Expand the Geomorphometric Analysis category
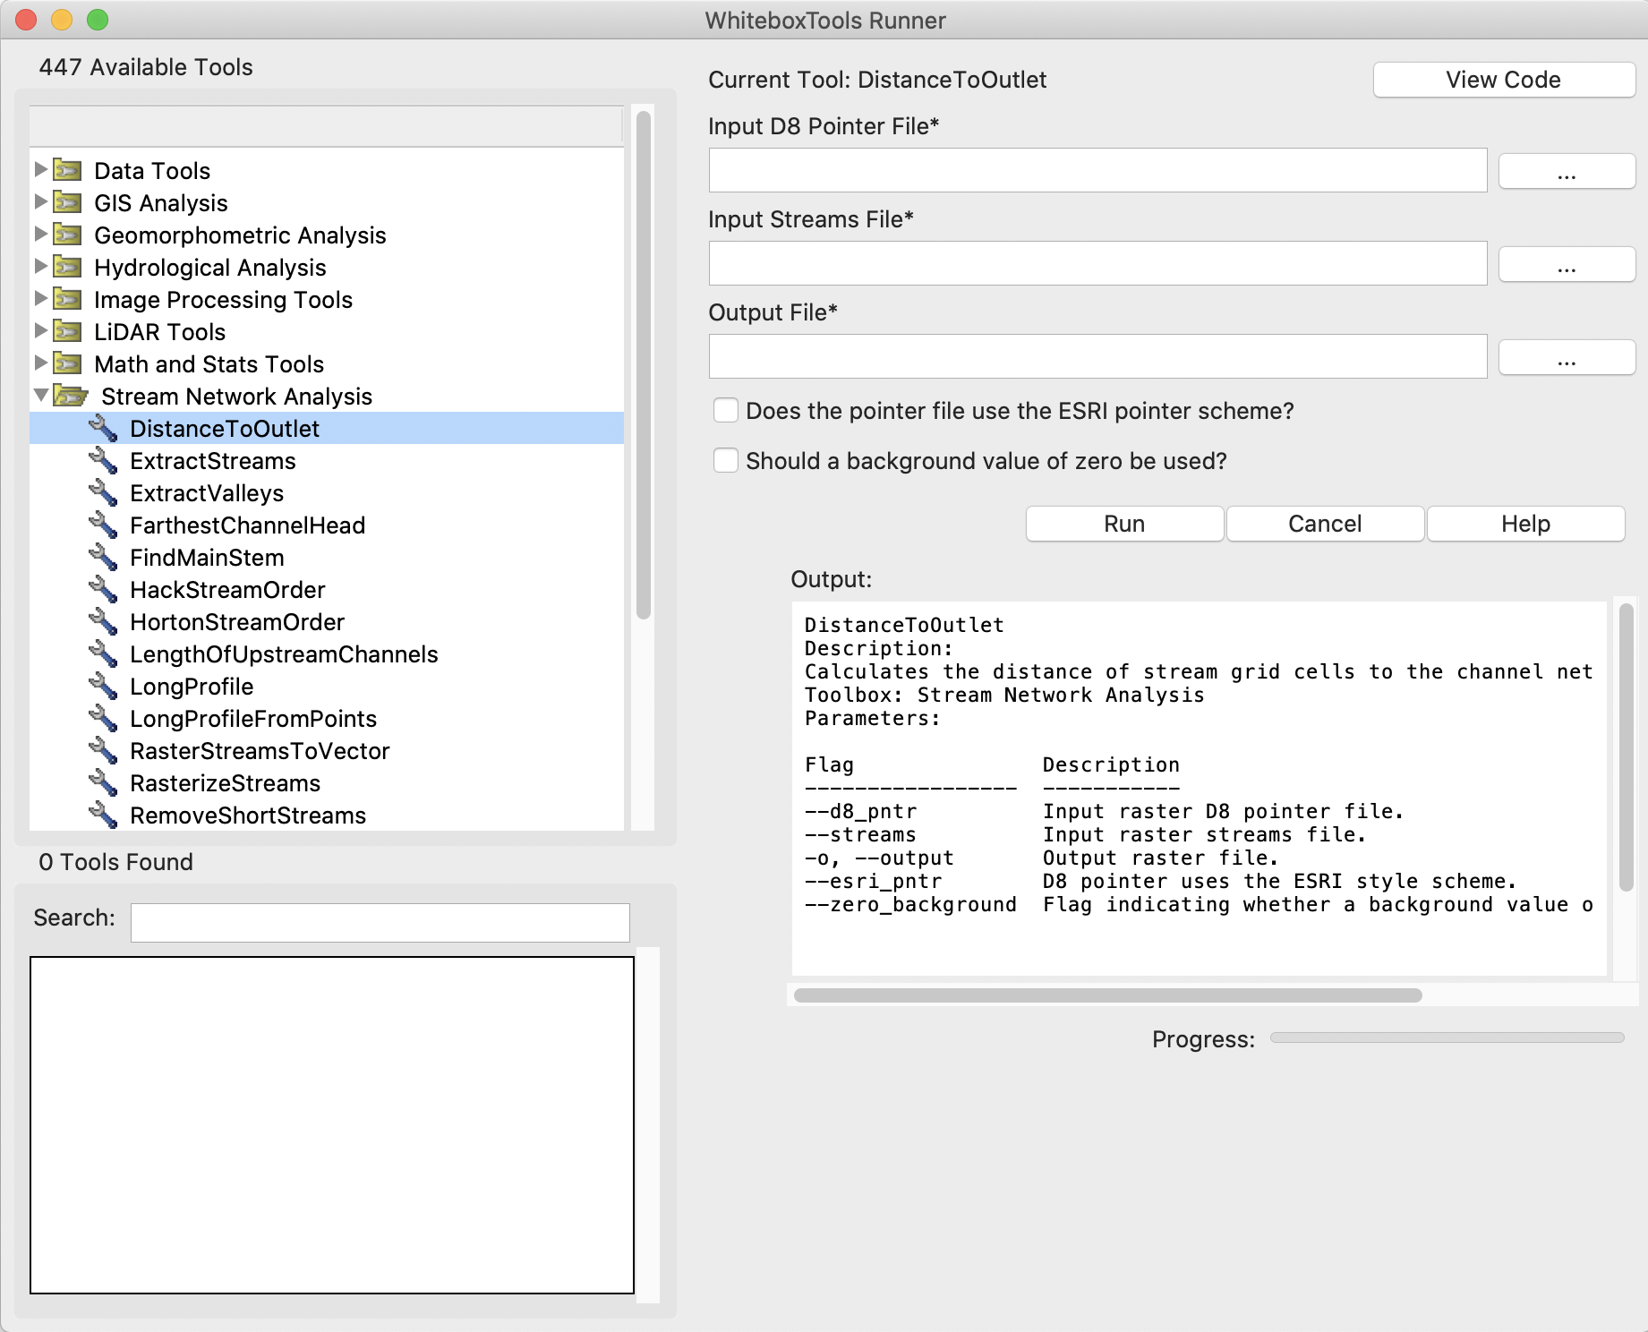The image size is (1648, 1332). 40,234
